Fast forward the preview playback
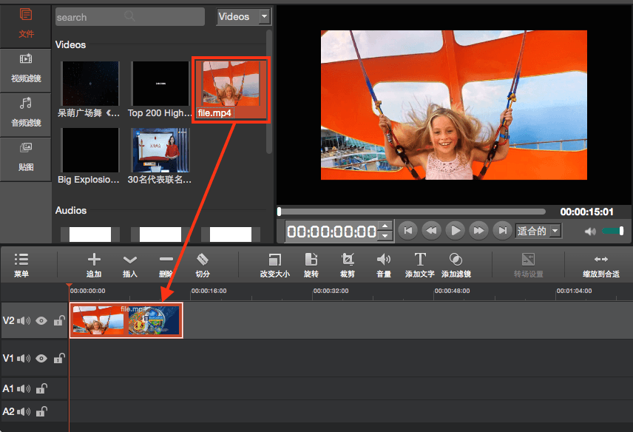This screenshot has height=432, width=633. tap(478, 231)
